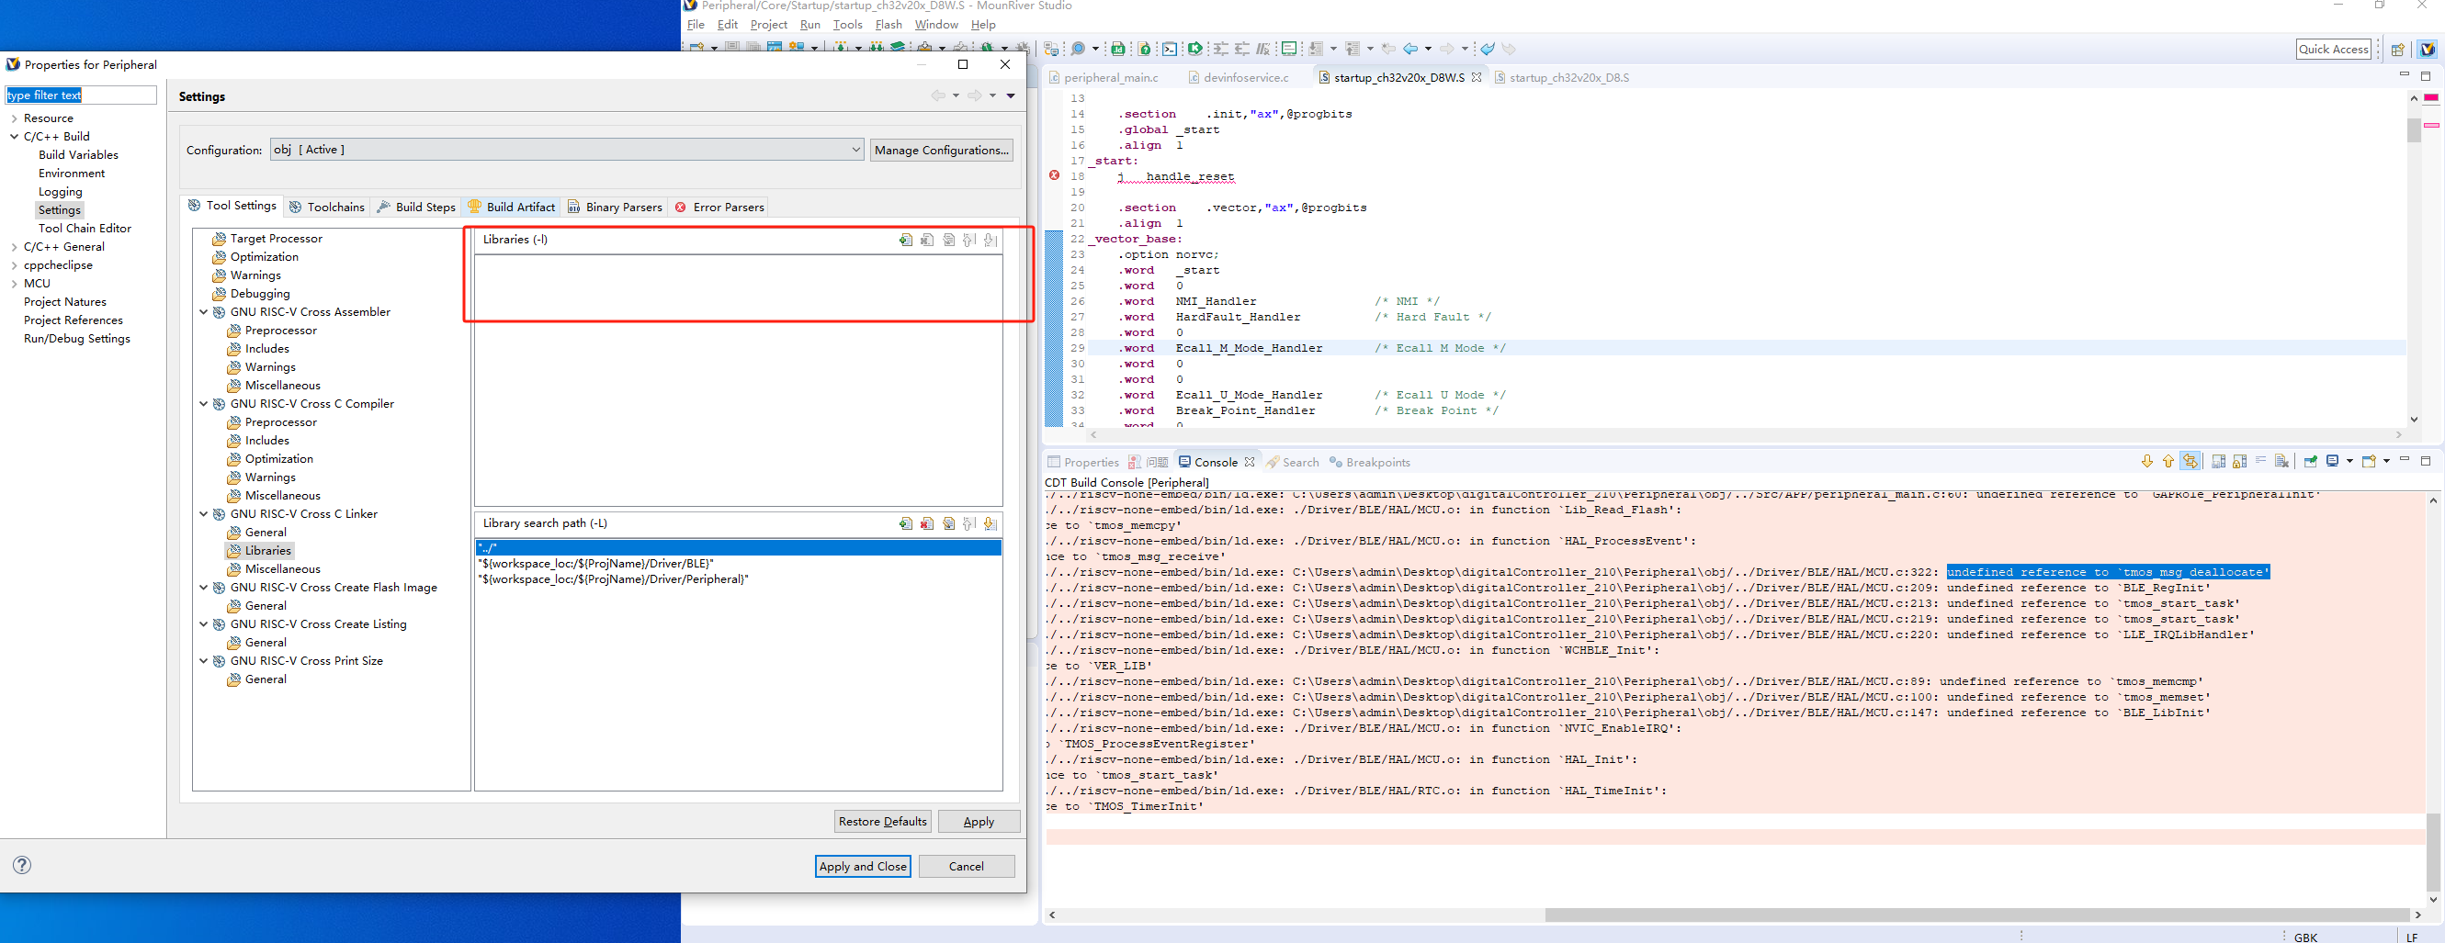Expand the MCU node
Viewport: 2445px width, 943px height.
click(14, 284)
